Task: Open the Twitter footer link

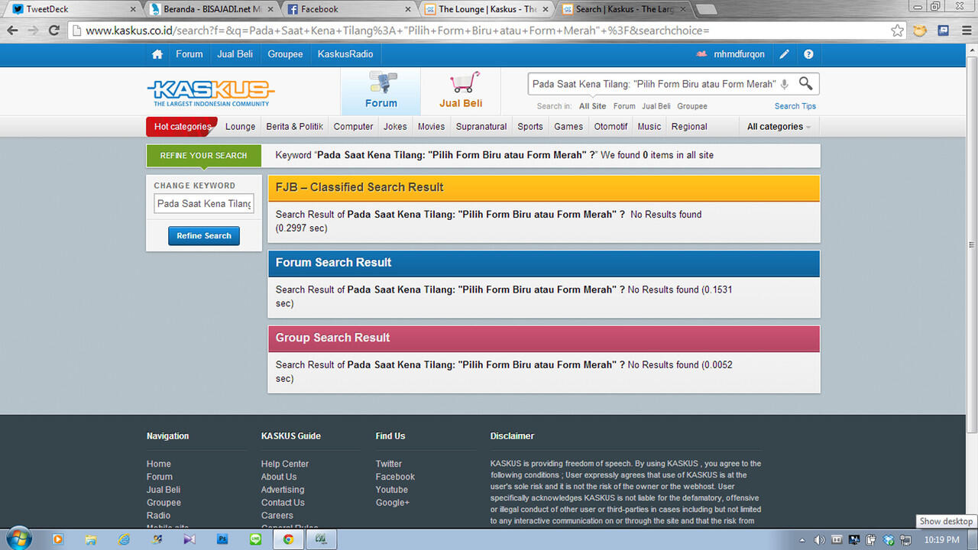Action: click(x=388, y=464)
